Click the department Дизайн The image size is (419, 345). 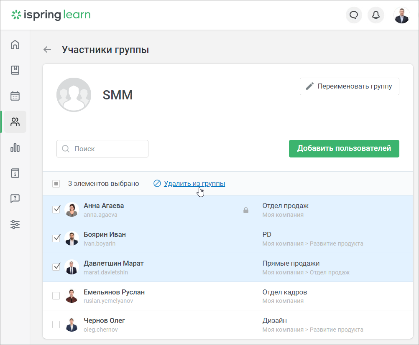pos(274,320)
